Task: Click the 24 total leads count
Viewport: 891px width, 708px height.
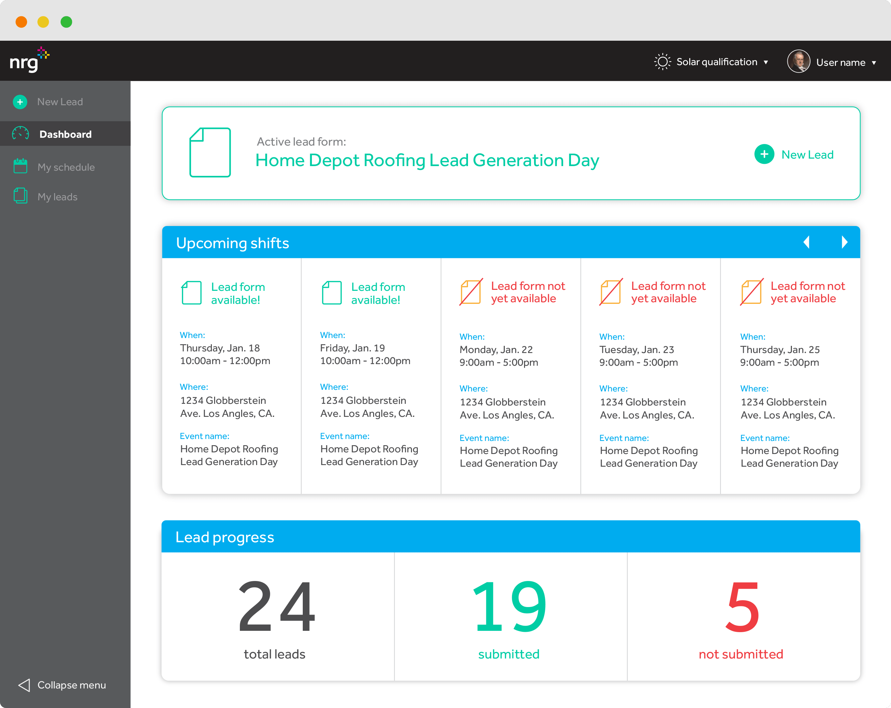Action: click(x=276, y=606)
